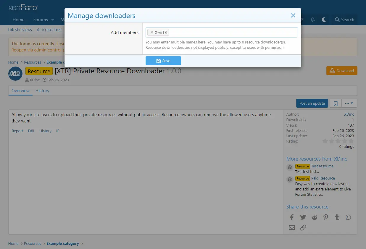Open the more options ellipsis dropdown

pyautogui.click(x=349, y=103)
